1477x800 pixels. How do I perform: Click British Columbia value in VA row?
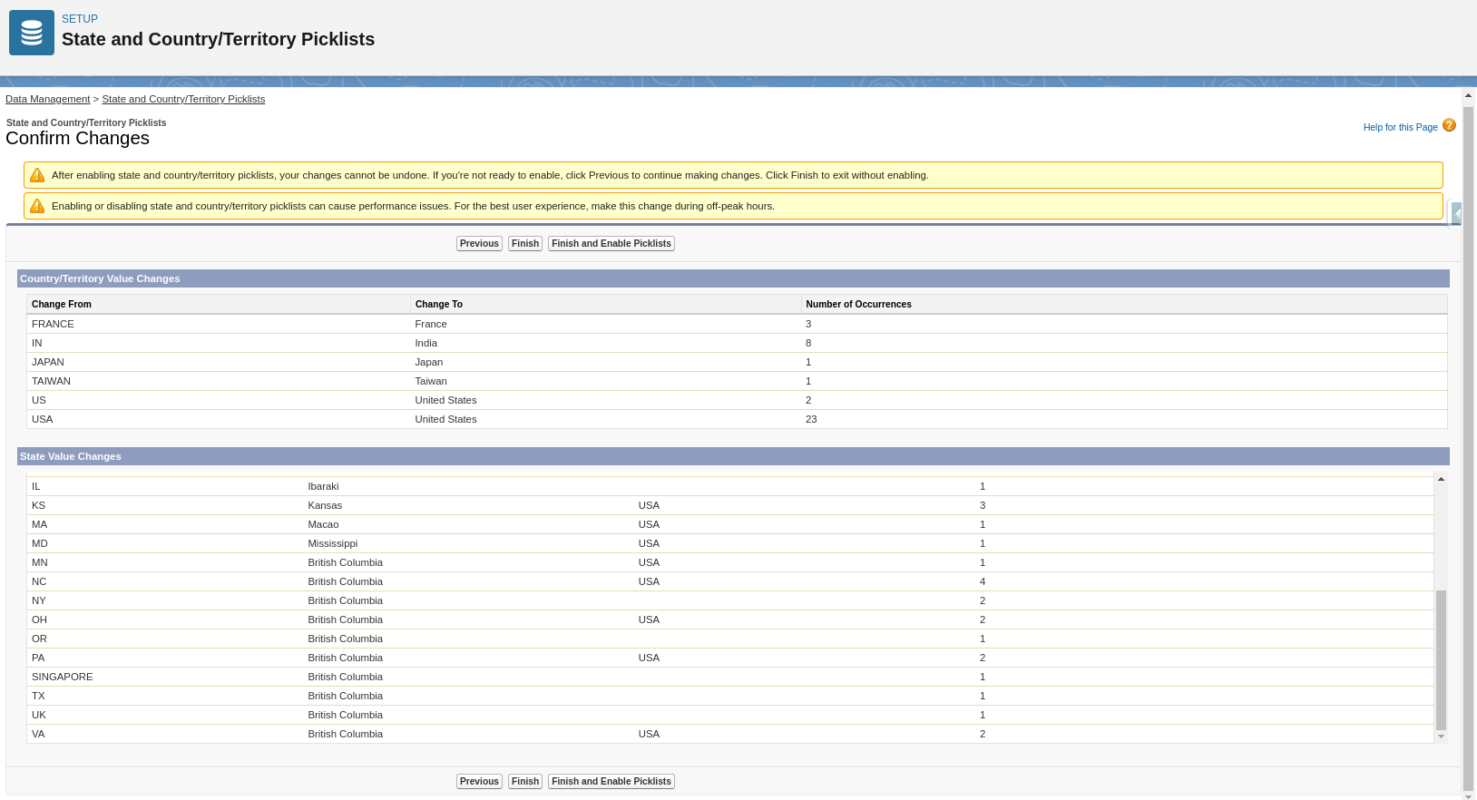pos(346,734)
